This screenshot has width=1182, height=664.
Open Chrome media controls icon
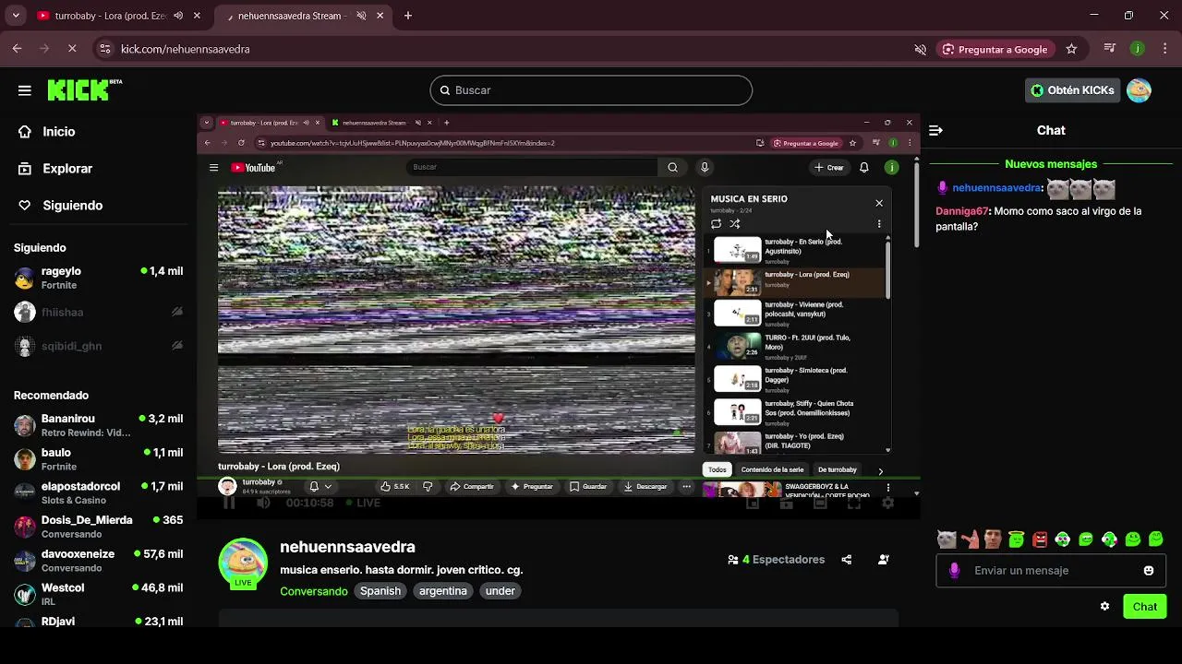tap(1110, 49)
